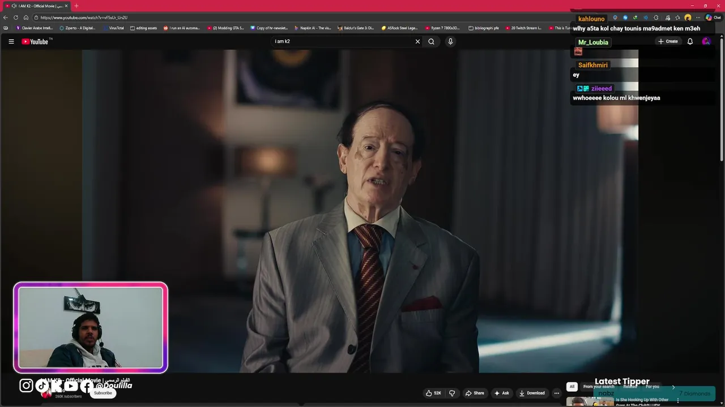725x407 pixels.
Task: Open I run an AI automation bookmark
Action: coord(182,28)
